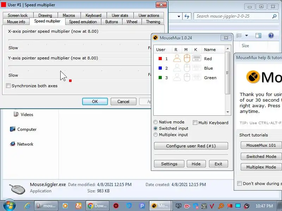Switch to the Speed emulation tab

(x=83, y=22)
